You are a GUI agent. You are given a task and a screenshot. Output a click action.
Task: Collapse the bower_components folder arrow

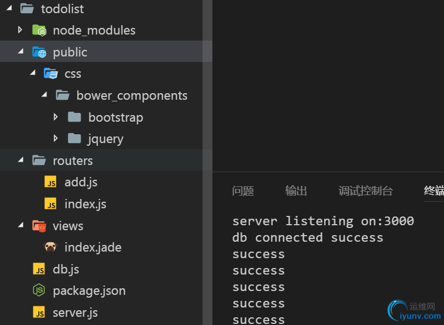[x=44, y=95]
